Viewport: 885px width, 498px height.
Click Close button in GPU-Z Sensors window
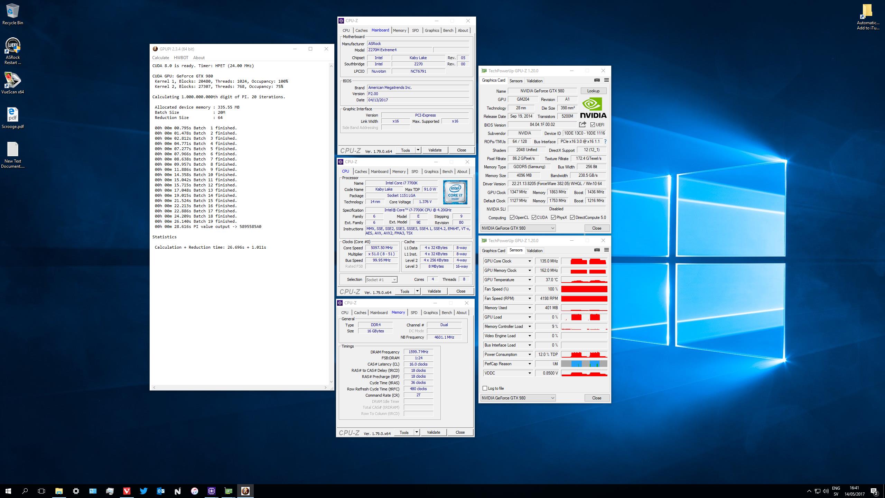(597, 398)
